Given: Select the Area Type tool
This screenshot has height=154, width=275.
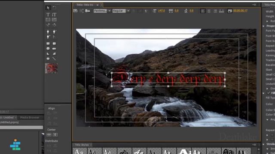Looking at the screenshot, I should click(x=48, y=20).
